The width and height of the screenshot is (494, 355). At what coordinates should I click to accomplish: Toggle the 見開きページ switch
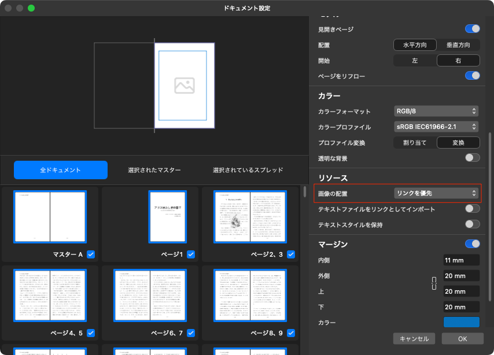(472, 29)
